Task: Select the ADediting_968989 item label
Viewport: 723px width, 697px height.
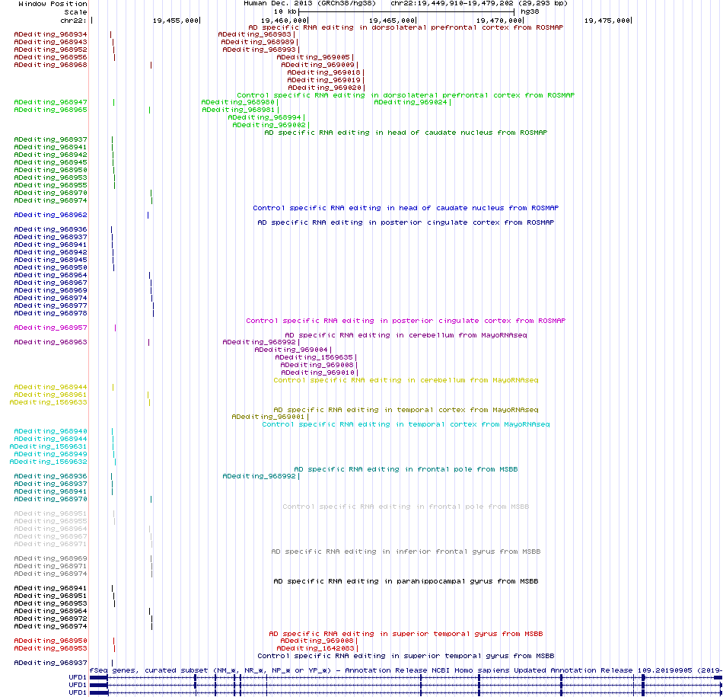Action: click(258, 42)
